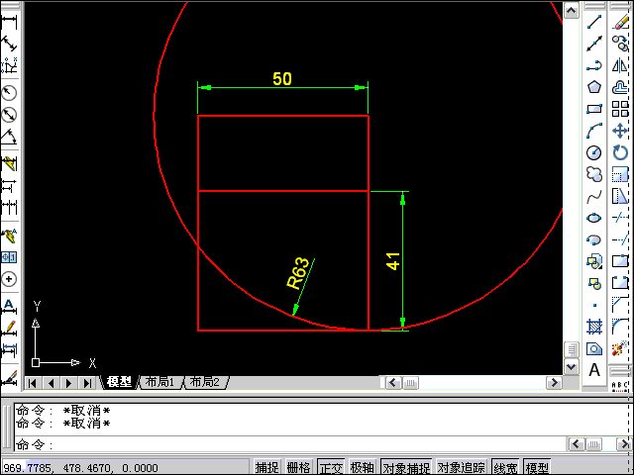
Task: Select the Quick leader tool
Action: click(9, 236)
